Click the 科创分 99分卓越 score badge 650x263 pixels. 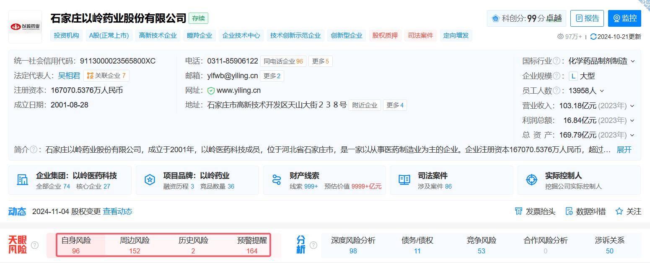(x=526, y=18)
